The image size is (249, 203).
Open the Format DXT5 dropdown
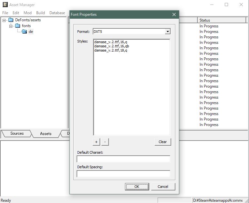167,32
